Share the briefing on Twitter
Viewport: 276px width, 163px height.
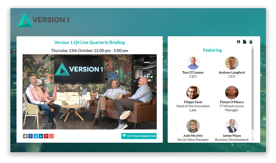tap(36, 136)
